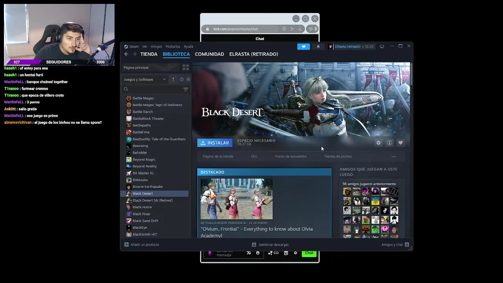The width and height of the screenshot is (503, 283).
Task: Open the Ver menu
Action: tap(145, 46)
